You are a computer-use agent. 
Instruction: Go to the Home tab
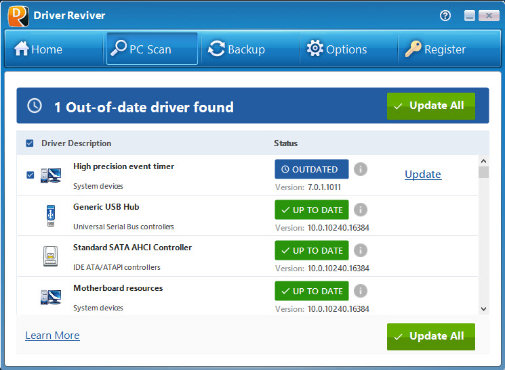[54, 49]
